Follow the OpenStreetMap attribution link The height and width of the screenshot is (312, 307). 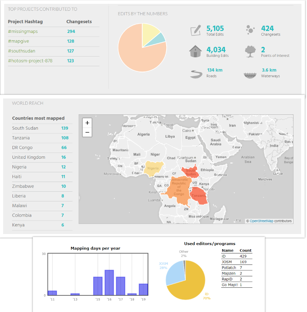[x=262, y=221]
